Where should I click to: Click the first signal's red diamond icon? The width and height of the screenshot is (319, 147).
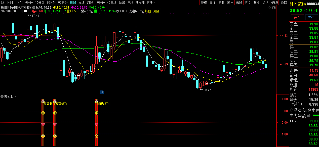tap(43, 125)
